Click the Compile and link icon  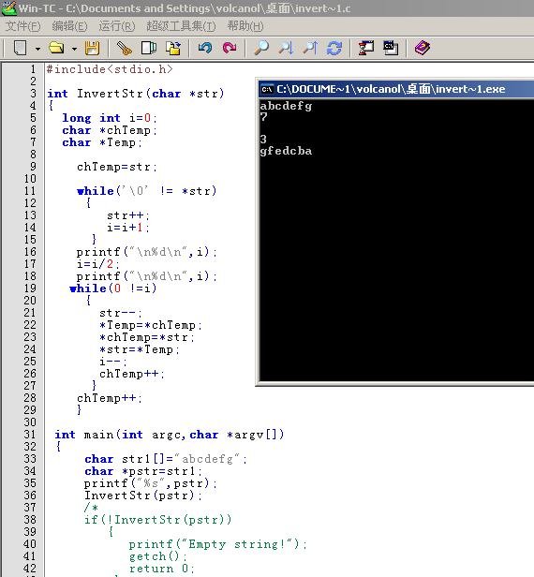tap(366, 48)
